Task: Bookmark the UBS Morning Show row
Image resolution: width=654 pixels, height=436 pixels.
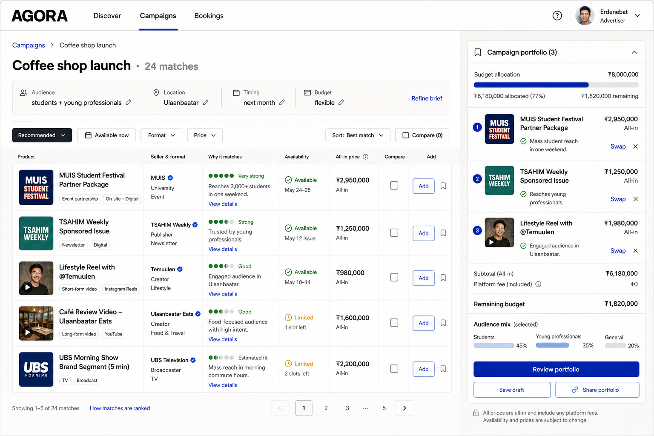Action: click(443, 369)
